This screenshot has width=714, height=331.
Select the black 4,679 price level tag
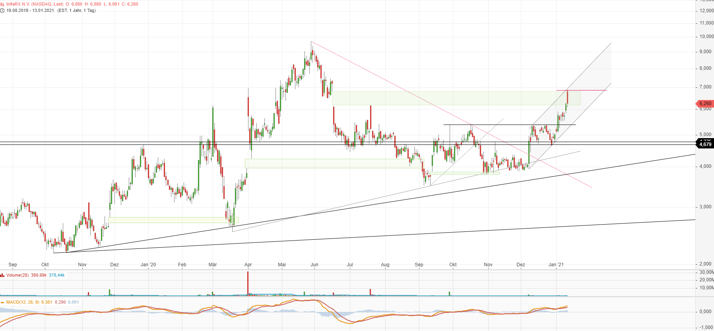coord(705,144)
